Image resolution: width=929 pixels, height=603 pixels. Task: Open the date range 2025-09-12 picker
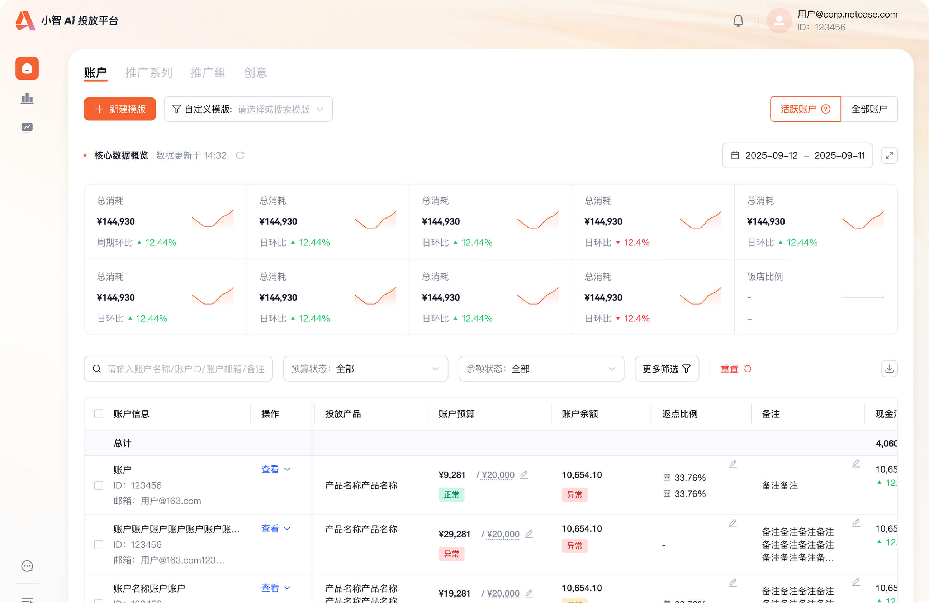click(x=797, y=155)
